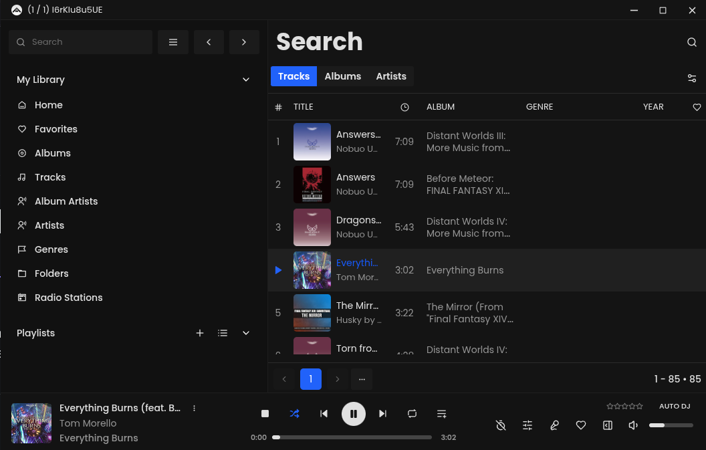Collapse the My Library section
The image size is (706, 450).
coord(245,79)
